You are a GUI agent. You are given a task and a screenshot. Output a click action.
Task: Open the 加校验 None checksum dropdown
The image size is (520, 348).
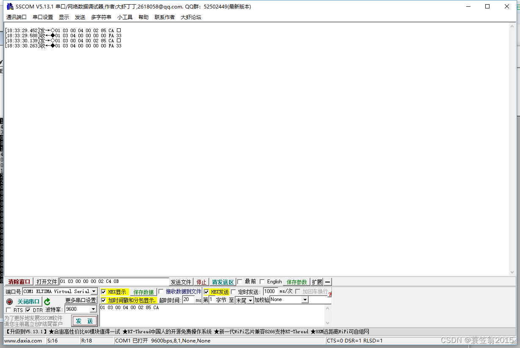pyautogui.click(x=304, y=299)
